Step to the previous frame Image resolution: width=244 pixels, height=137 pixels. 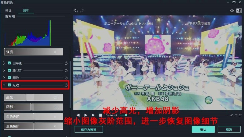(x=78, y=115)
